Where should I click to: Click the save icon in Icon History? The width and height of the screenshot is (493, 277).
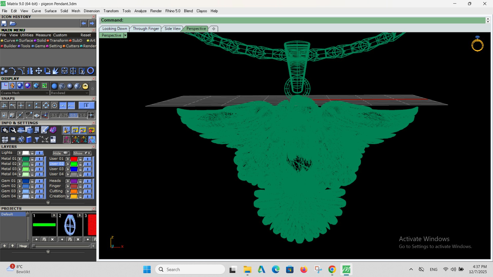(x=4, y=23)
